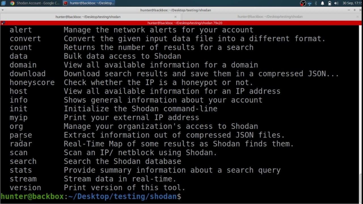Click the 'alert' command name

click(x=21, y=30)
